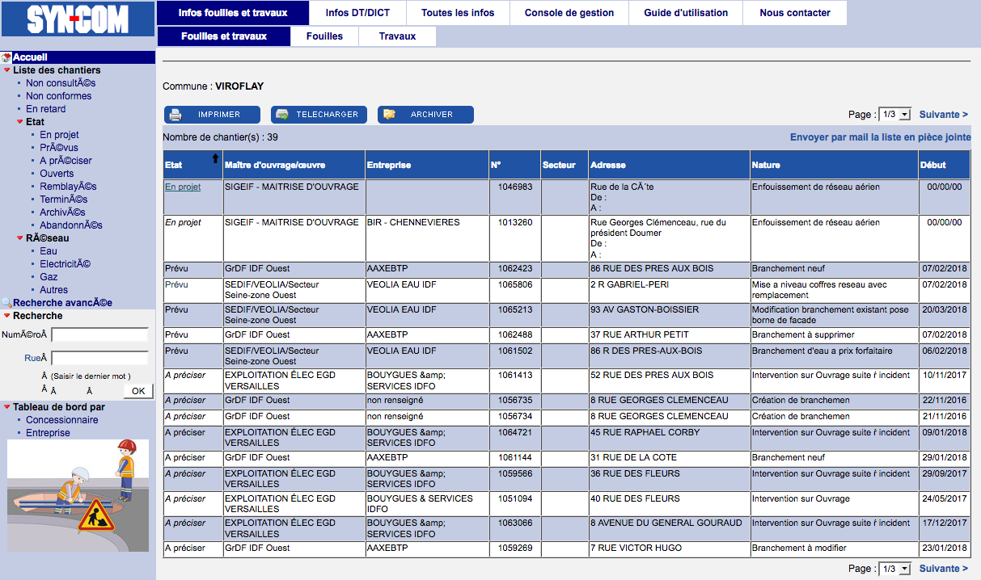Open Entreprise dashboard link in sidebar

point(48,433)
